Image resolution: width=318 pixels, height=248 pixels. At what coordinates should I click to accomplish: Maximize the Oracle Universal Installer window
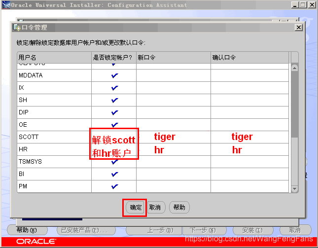(303, 5)
